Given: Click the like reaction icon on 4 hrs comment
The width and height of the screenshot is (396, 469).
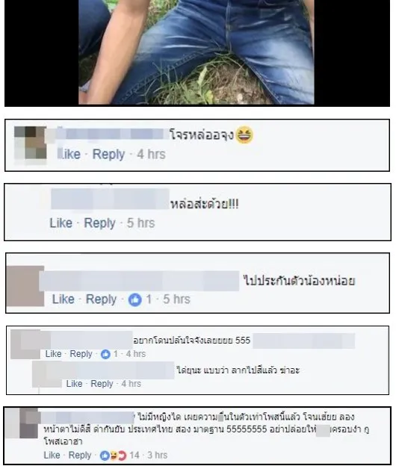Looking at the screenshot, I should coord(105,354).
